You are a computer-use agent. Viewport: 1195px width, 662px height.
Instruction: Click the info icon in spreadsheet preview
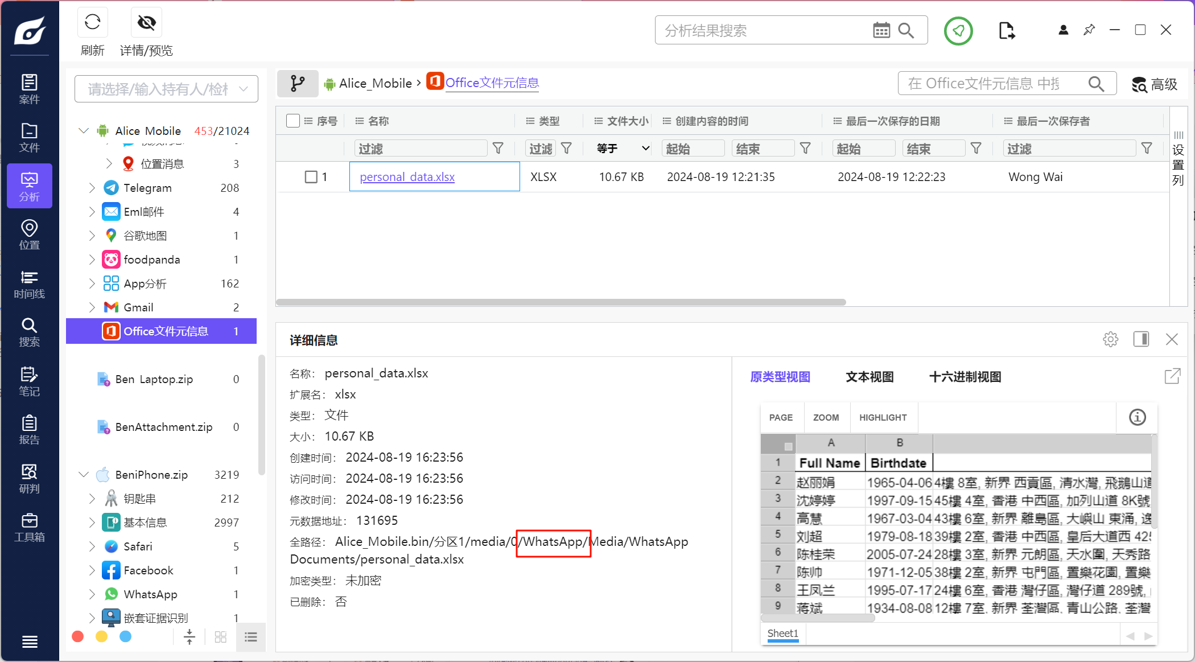pos(1137,417)
